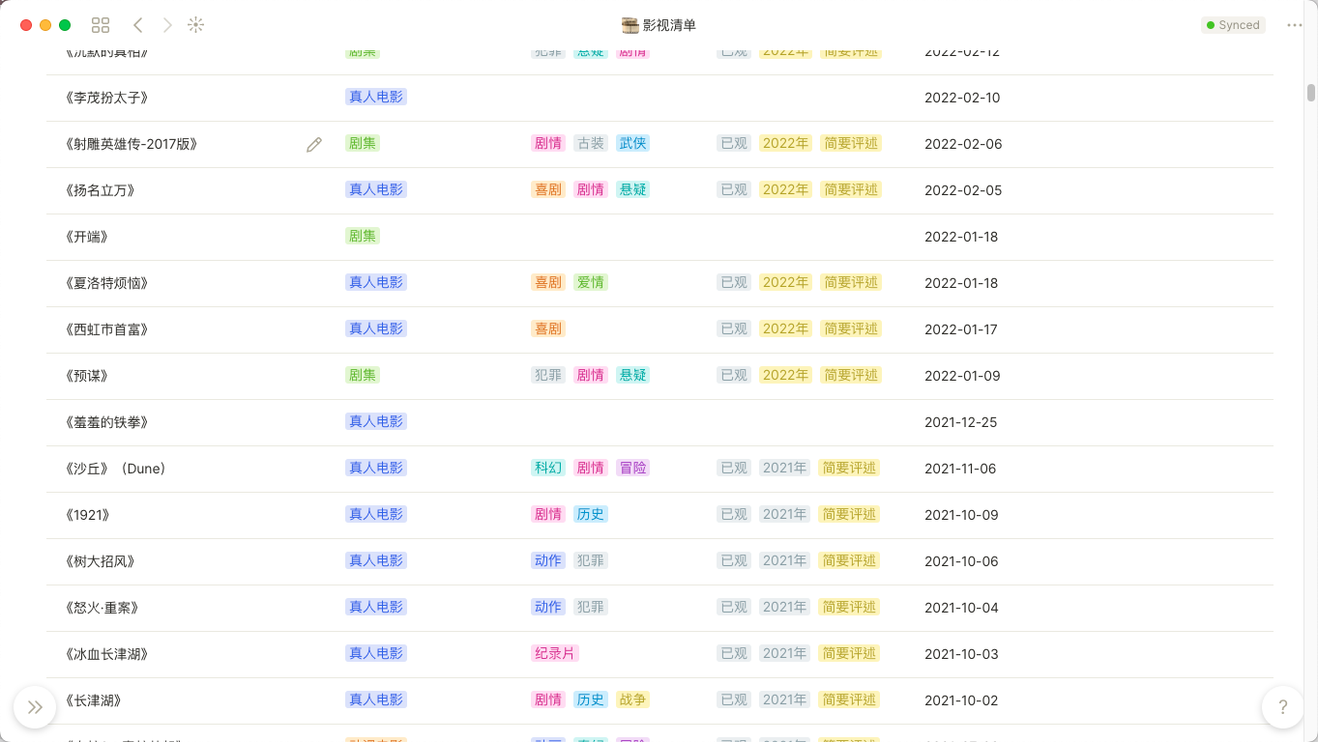The height and width of the screenshot is (742, 1318).
Task: Navigate back with the left arrow
Action: (138, 25)
